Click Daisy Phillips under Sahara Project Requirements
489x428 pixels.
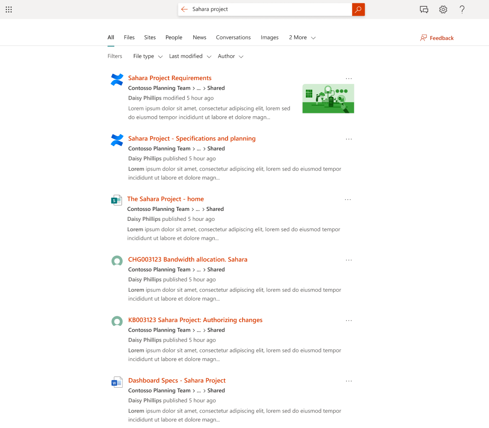145,98
